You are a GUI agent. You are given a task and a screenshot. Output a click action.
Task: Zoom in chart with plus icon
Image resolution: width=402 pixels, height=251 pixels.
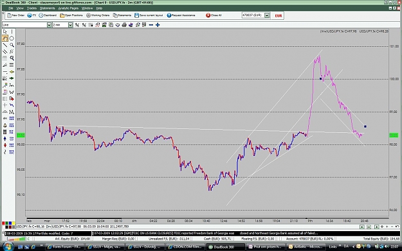[158, 25]
